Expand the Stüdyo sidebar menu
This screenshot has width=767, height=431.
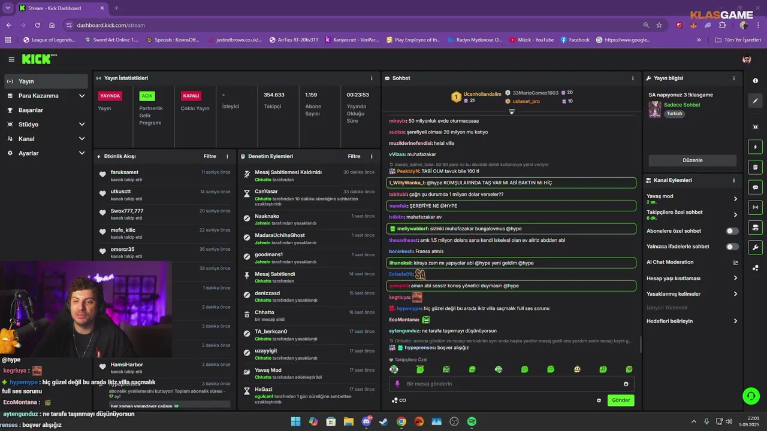pyautogui.click(x=82, y=125)
